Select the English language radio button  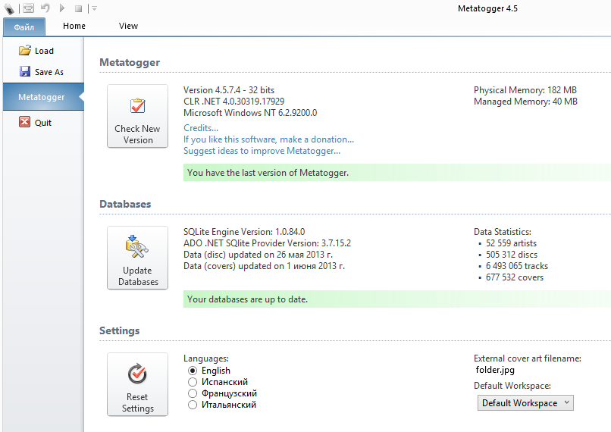point(193,371)
